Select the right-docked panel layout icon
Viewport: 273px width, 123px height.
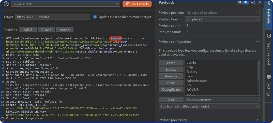pyautogui.click(x=246, y=2)
